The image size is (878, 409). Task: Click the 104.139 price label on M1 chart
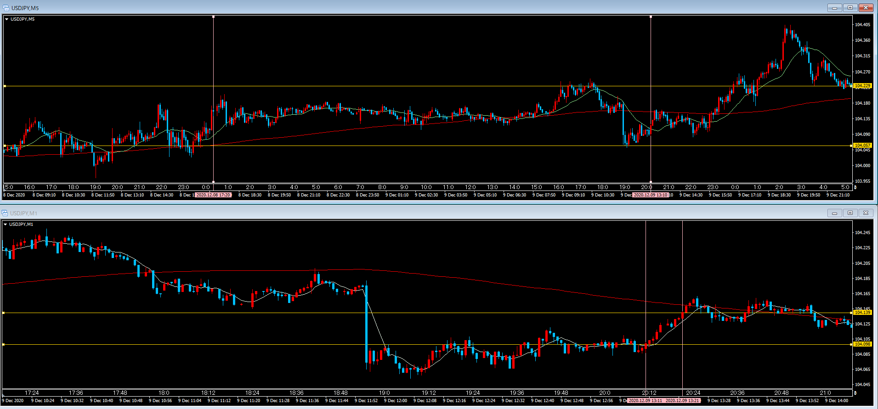(x=862, y=313)
